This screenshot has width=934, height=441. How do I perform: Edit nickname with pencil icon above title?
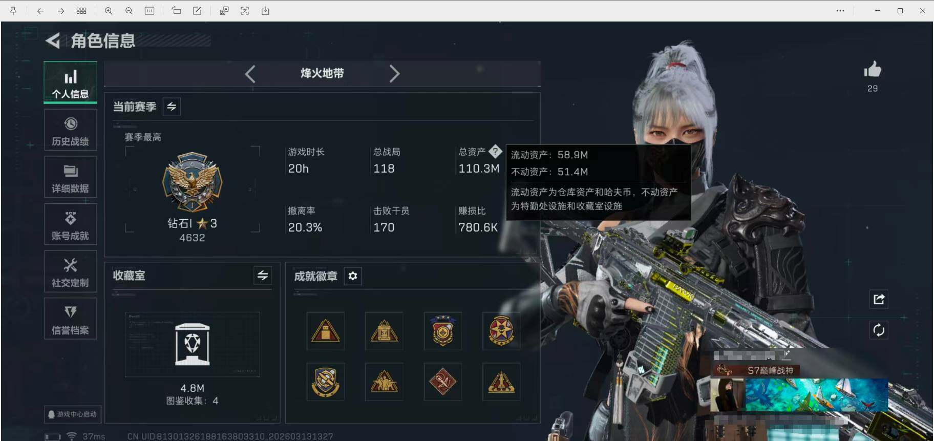point(786,354)
